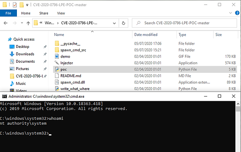Click the Injector syringe icon
Image resolution: width=241 pixels, height=152 pixels.
pyautogui.click(x=57, y=63)
